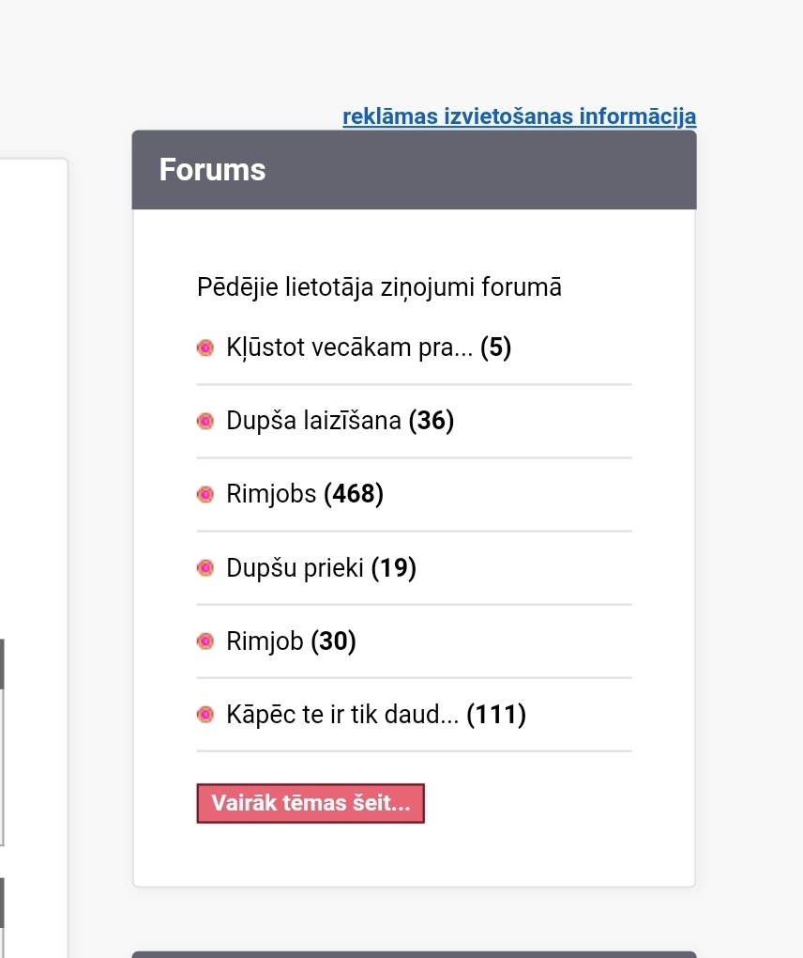Click the "Forums" panel header
The width and height of the screenshot is (803, 958).
(x=414, y=170)
